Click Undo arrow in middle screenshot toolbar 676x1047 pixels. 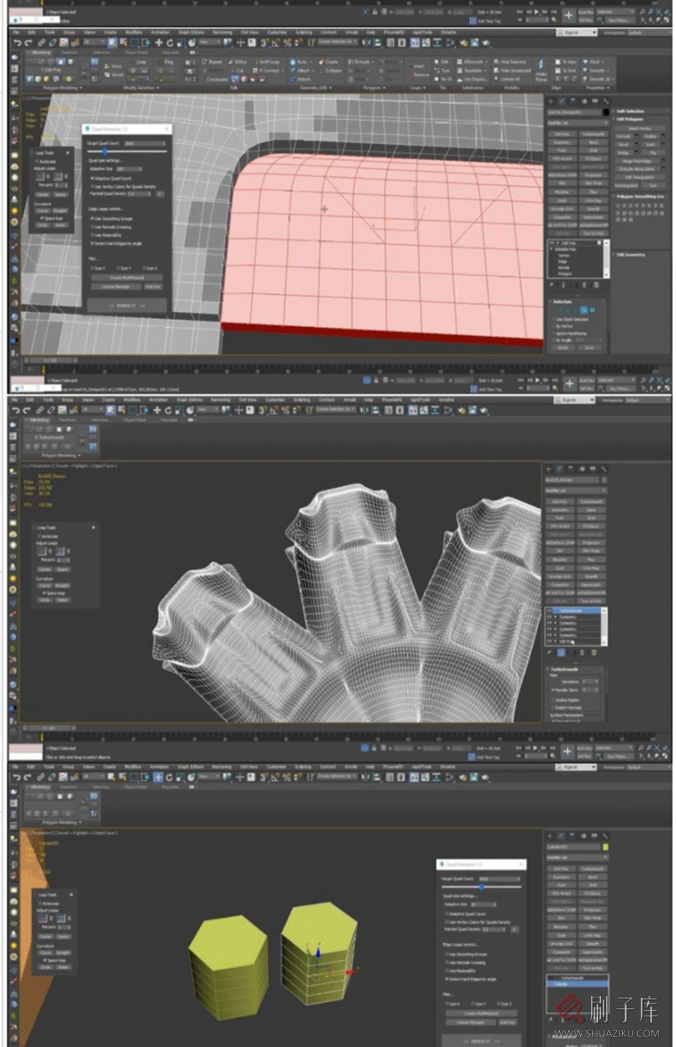coord(16,410)
